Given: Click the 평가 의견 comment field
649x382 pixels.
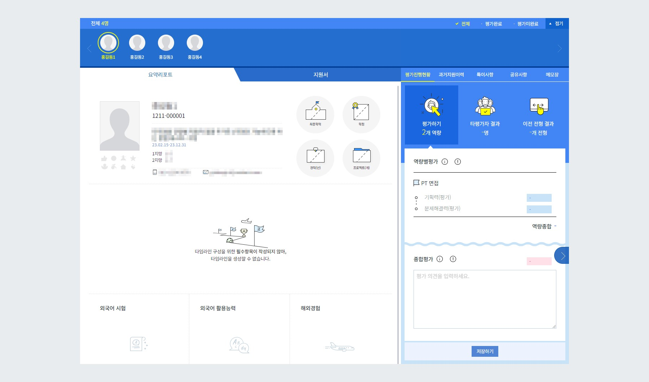Looking at the screenshot, I should [x=485, y=299].
